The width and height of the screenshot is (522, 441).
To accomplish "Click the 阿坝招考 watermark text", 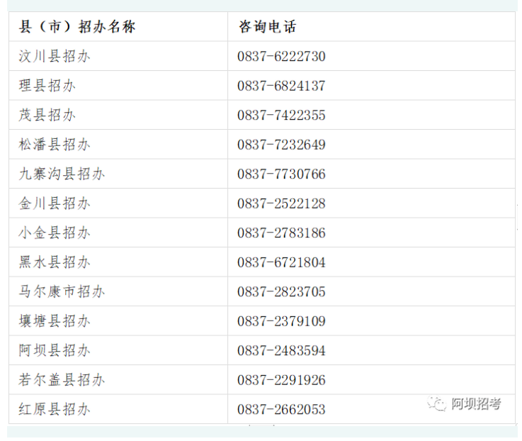I will pyautogui.click(x=476, y=404).
